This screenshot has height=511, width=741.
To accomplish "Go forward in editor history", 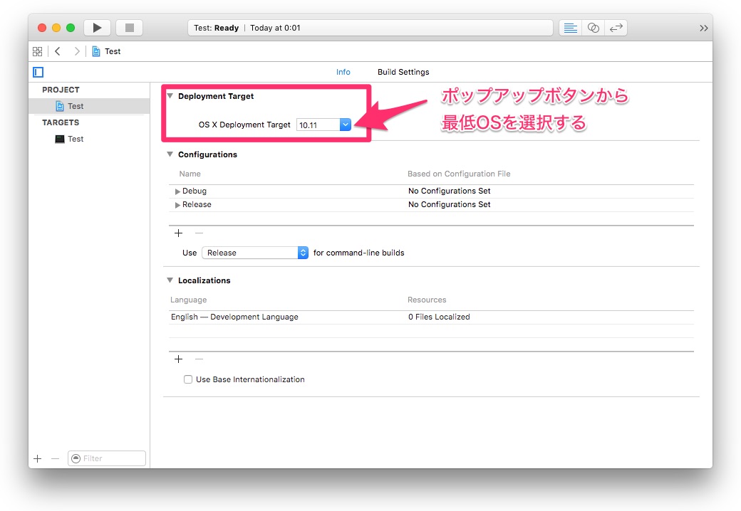I will click(76, 51).
